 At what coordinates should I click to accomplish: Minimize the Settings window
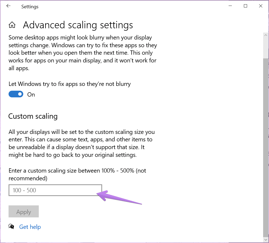[230, 6]
